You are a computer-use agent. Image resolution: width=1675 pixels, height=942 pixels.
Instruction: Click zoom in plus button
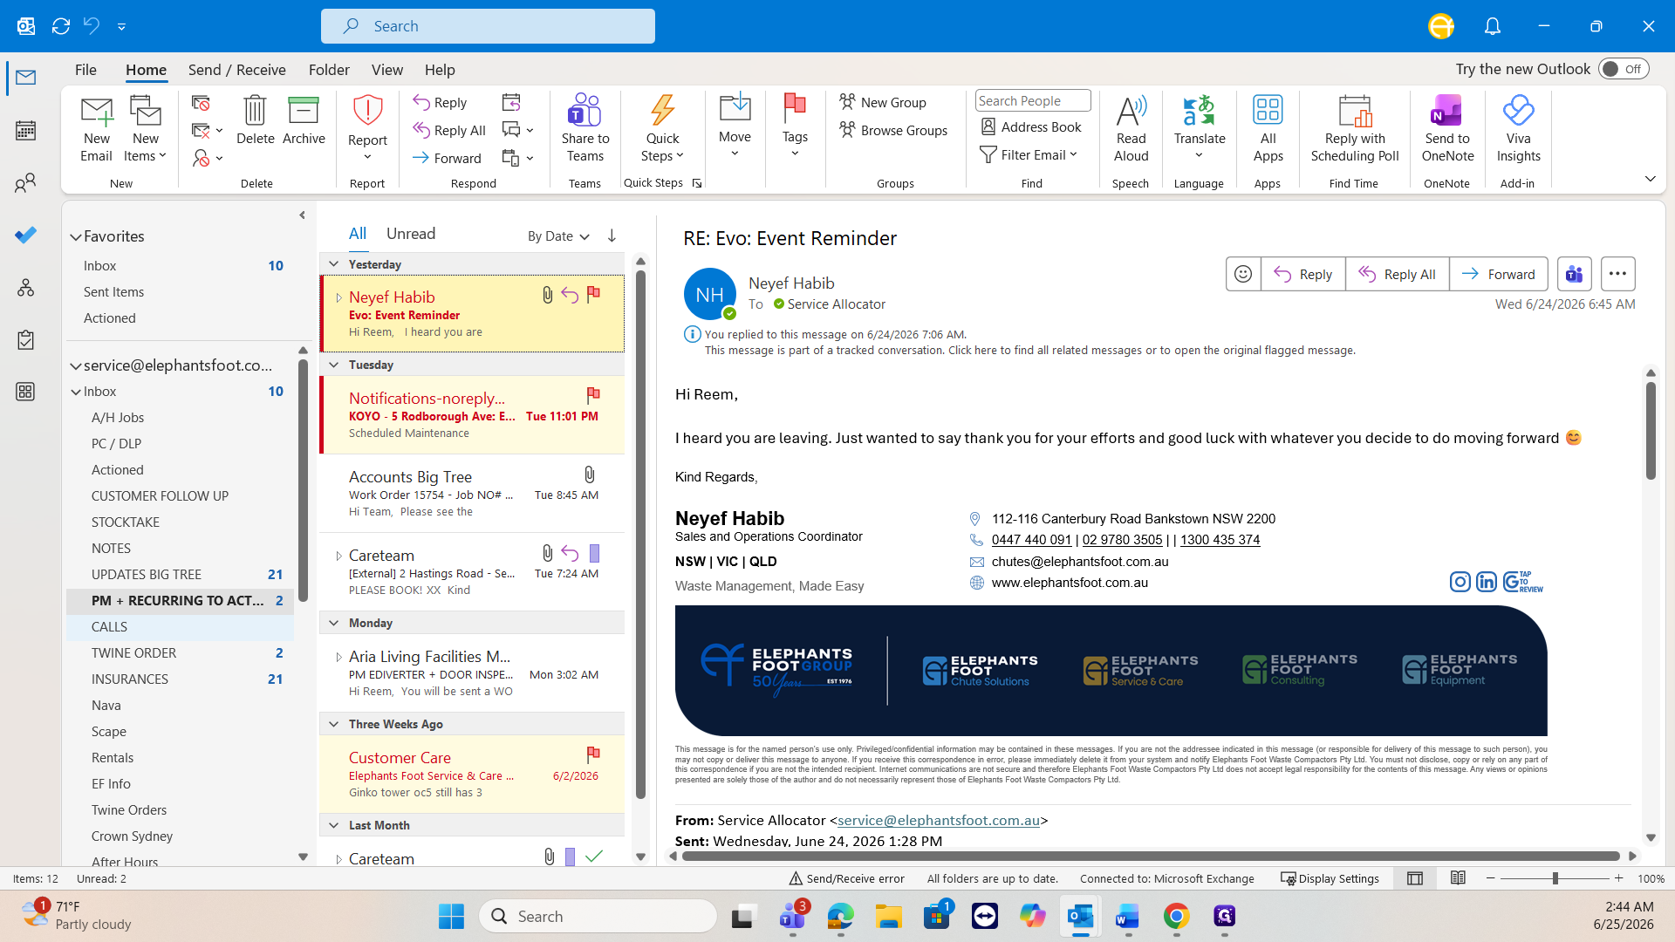click(1619, 878)
